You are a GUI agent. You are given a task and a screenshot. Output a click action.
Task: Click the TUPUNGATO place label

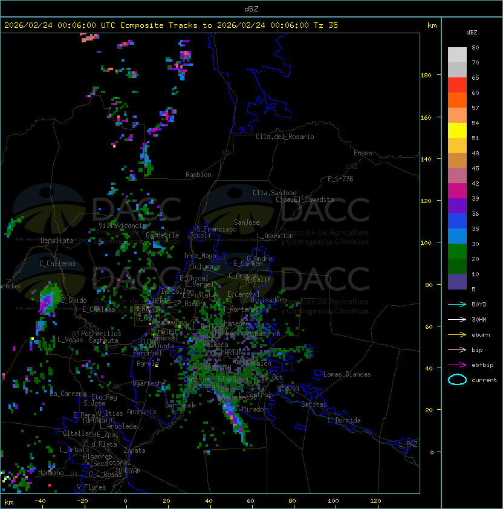point(98,420)
